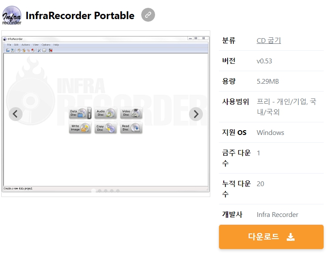This screenshot has width=328, height=256.
Task: Click the Audio Disc button in the InfraRecorder screenshot
Action: (x=106, y=113)
